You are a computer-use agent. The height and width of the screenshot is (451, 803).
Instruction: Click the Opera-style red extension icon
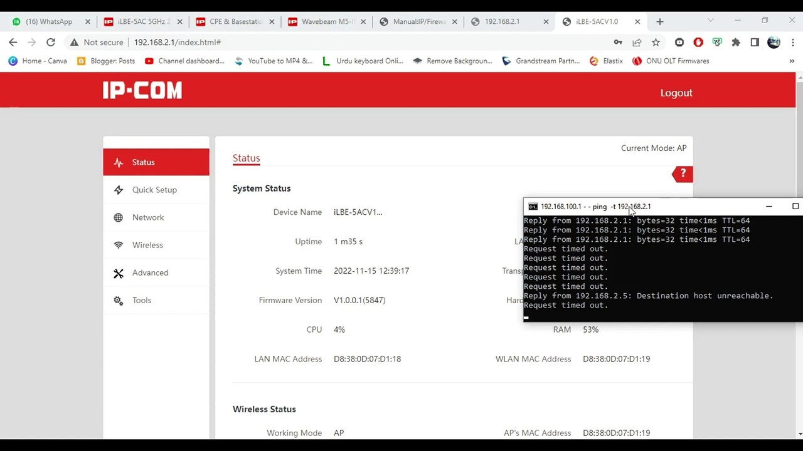click(698, 42)
